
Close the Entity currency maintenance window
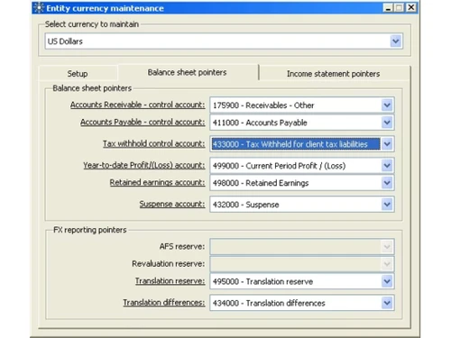411,7
